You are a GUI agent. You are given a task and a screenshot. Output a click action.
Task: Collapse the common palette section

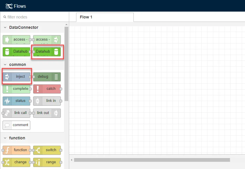tap(6, 64)
